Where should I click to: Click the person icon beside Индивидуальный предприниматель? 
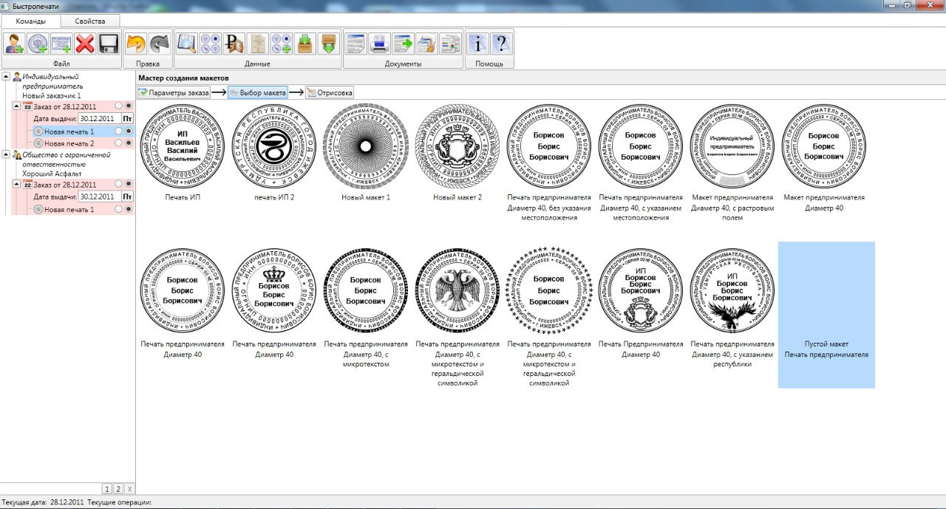tap(16, 76)
